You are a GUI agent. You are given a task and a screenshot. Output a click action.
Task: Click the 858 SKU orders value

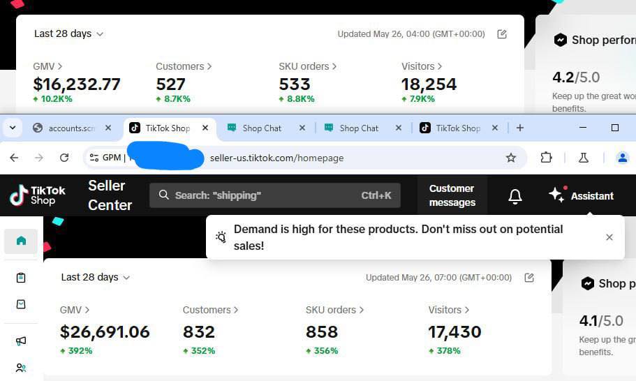(322, 332)
